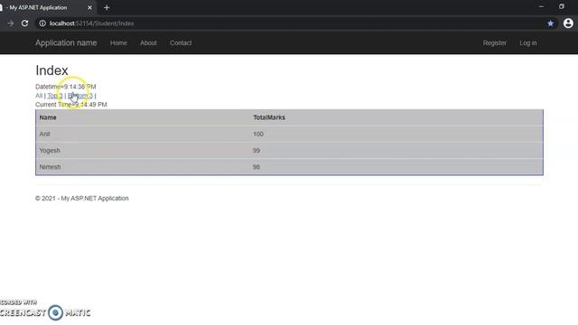578x325 pixels.
Task: Bookmark this page with star icon
Action: (550, 23)
